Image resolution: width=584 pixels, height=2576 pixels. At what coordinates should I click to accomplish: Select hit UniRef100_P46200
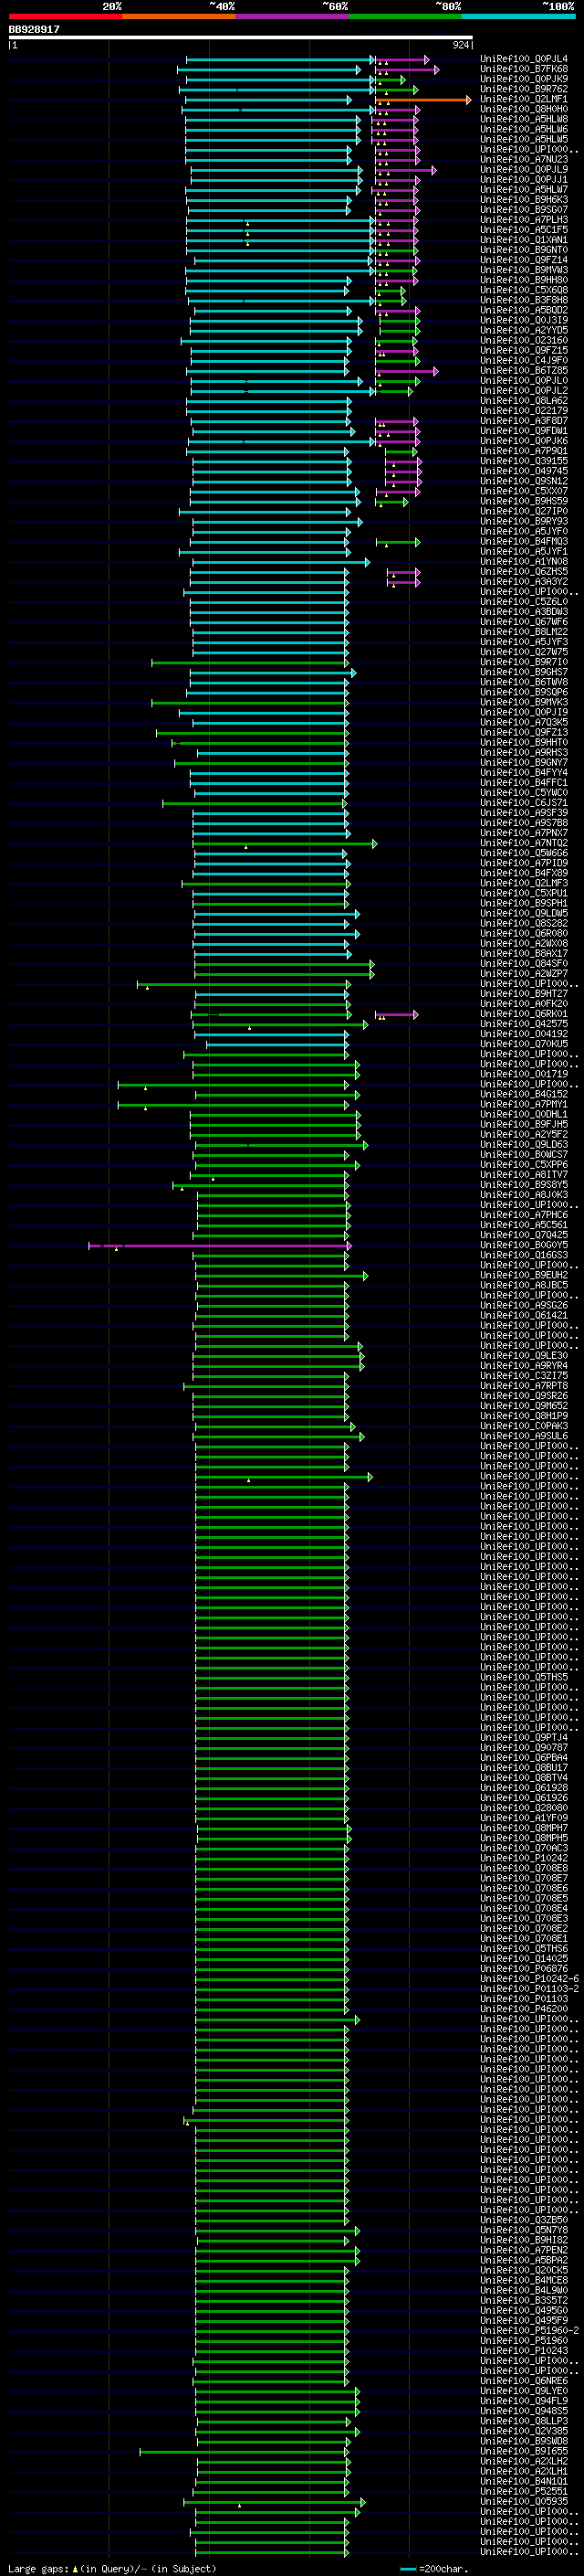524,2009
